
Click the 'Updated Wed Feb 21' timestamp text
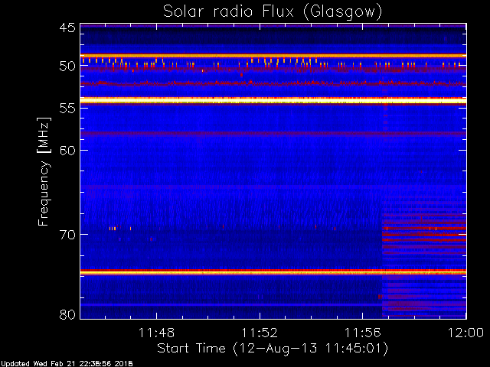click(x=67, y=364)
